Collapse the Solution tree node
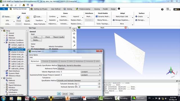 (x=2, y=78)
